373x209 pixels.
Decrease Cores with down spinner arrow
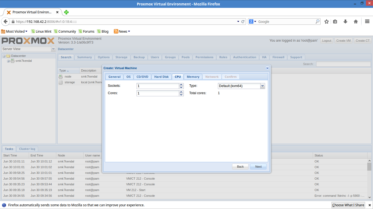click(x=181, y=95)
